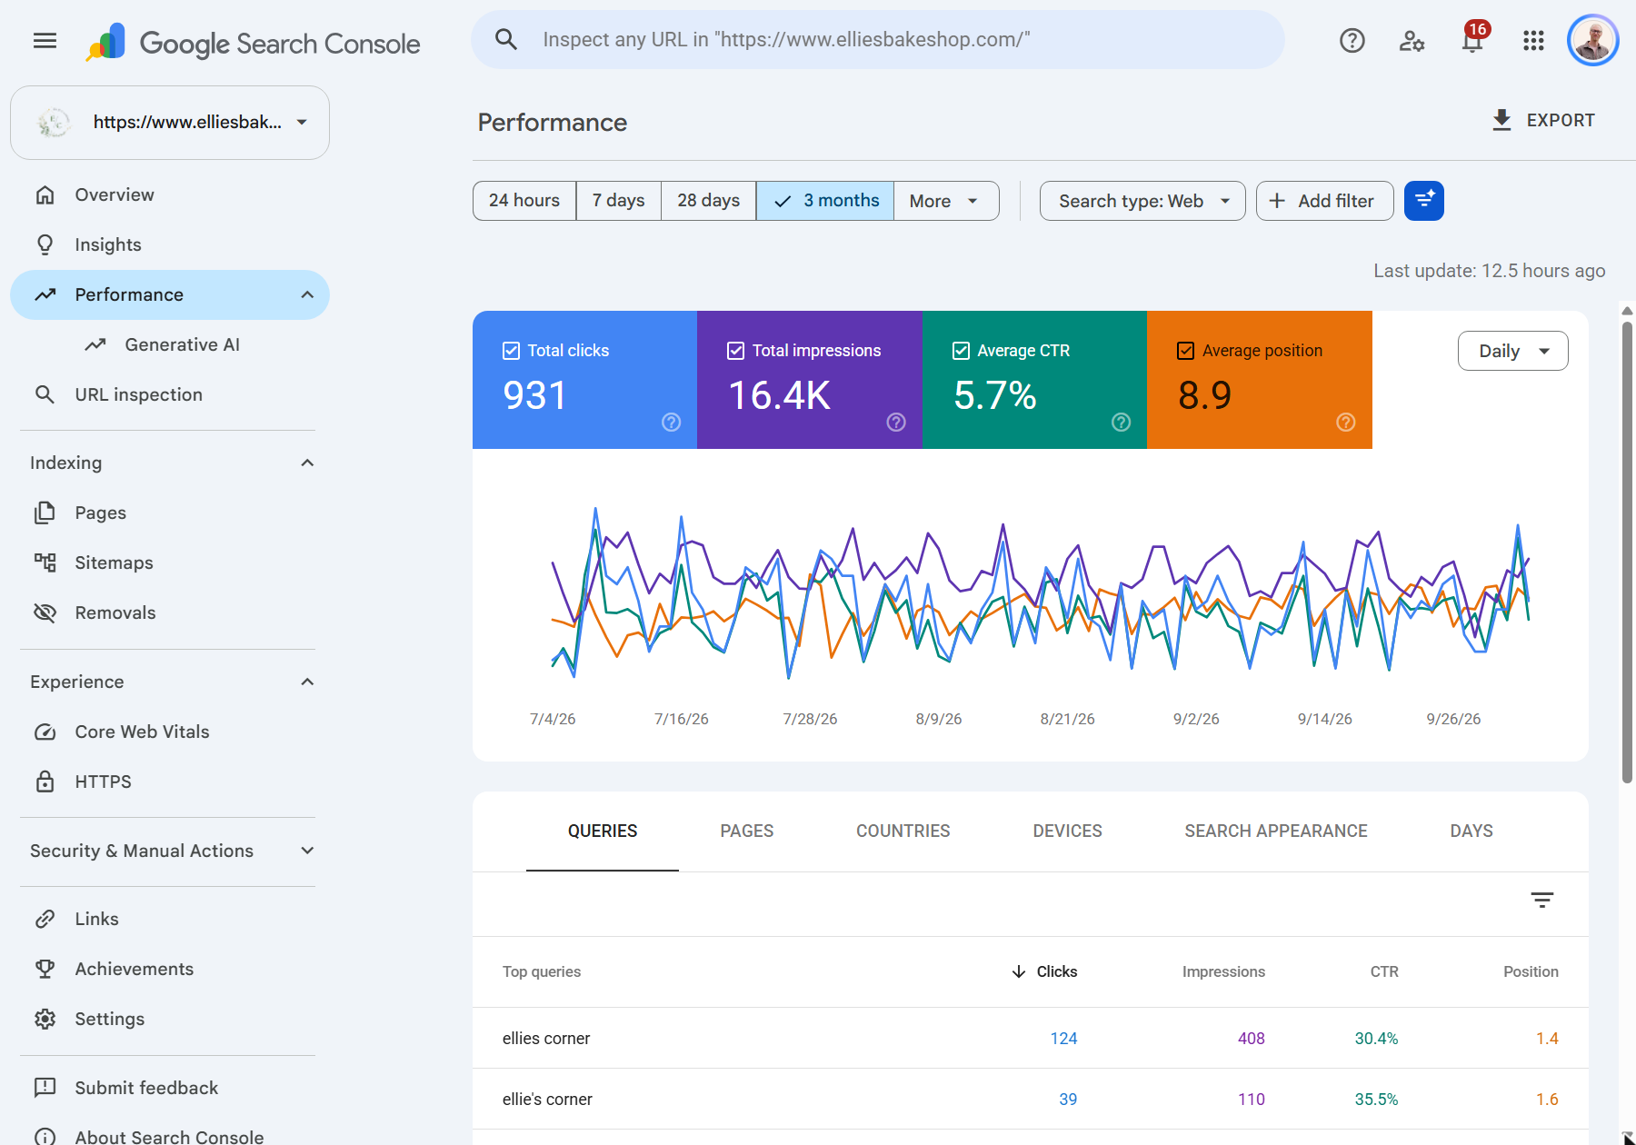Click the Export download icon
Screen dimensions: 1636x1145
(1501, 120)
